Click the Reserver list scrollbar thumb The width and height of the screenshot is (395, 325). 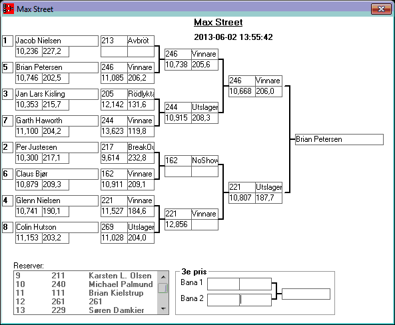coord(163,288)
